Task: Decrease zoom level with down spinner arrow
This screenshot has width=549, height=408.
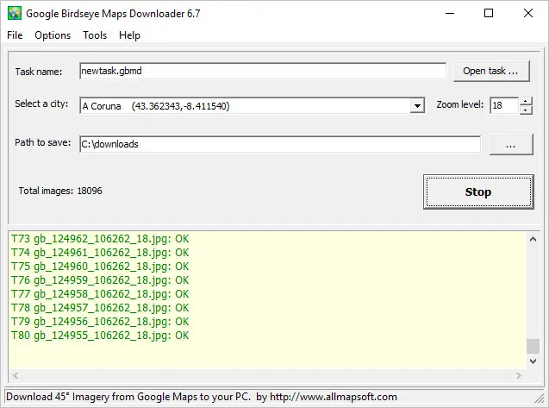Action: [526, 110]
